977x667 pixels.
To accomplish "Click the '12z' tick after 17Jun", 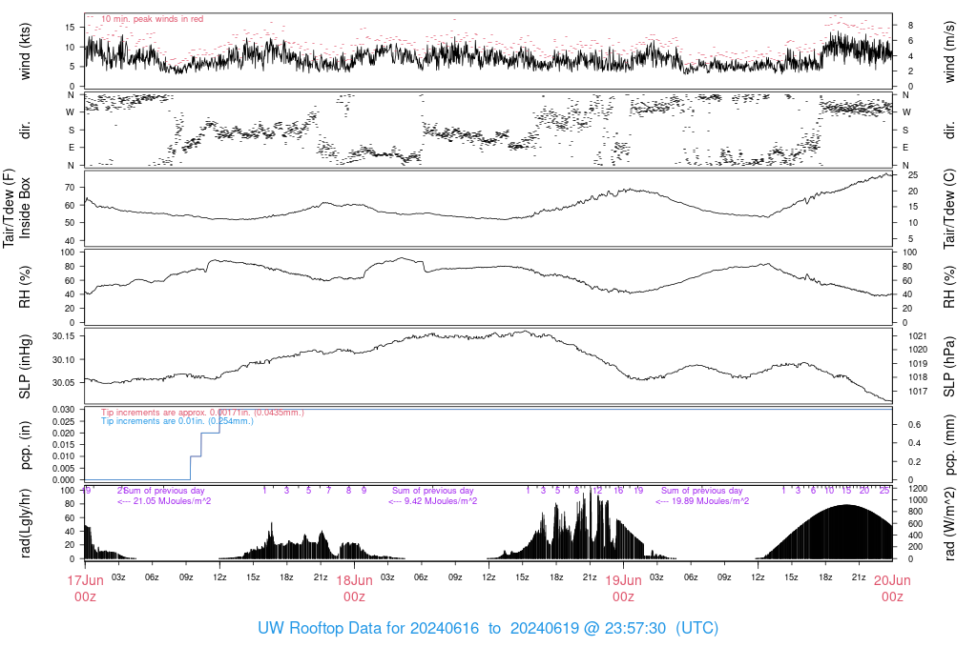I will point(219,577).
